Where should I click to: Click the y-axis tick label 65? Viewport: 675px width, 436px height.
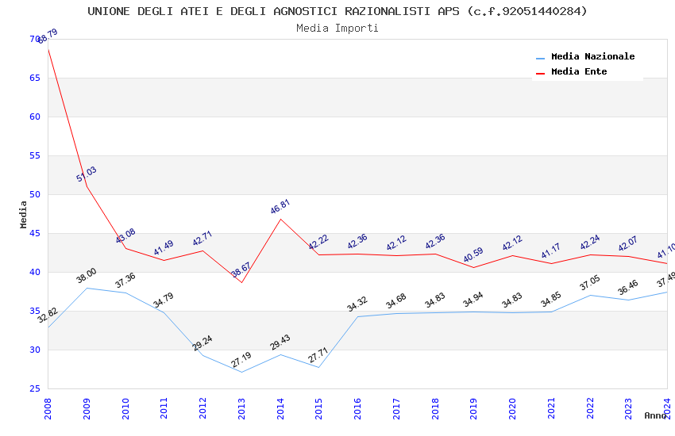point(35,78)
